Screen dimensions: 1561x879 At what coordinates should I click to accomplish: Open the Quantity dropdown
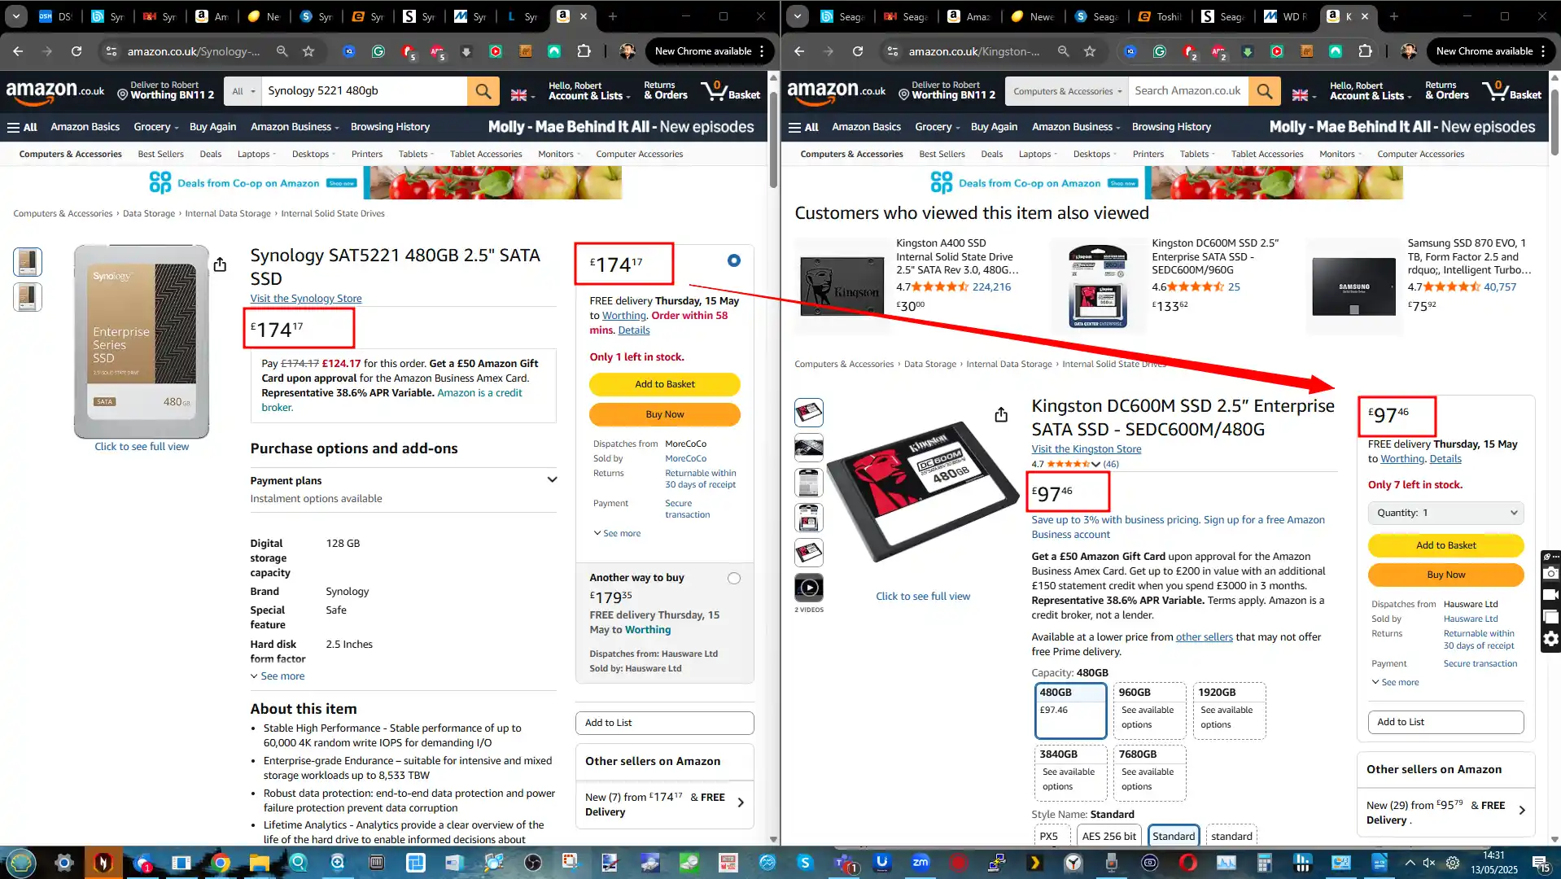pyautogui.click(x=1445, y=513)
